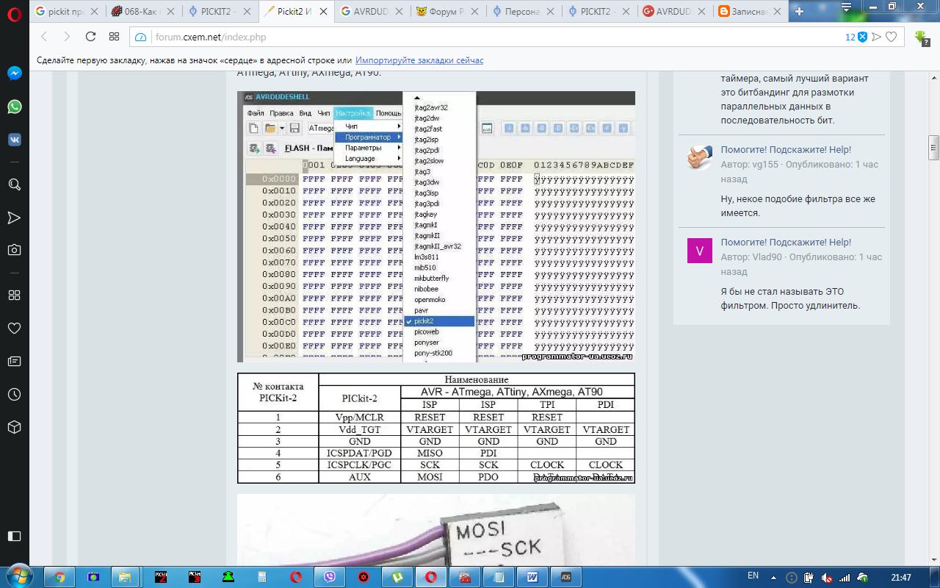Open AVRDUDESHELL (ADS) from the taskbar
The image size is (940, 588).
coord(566,577)
